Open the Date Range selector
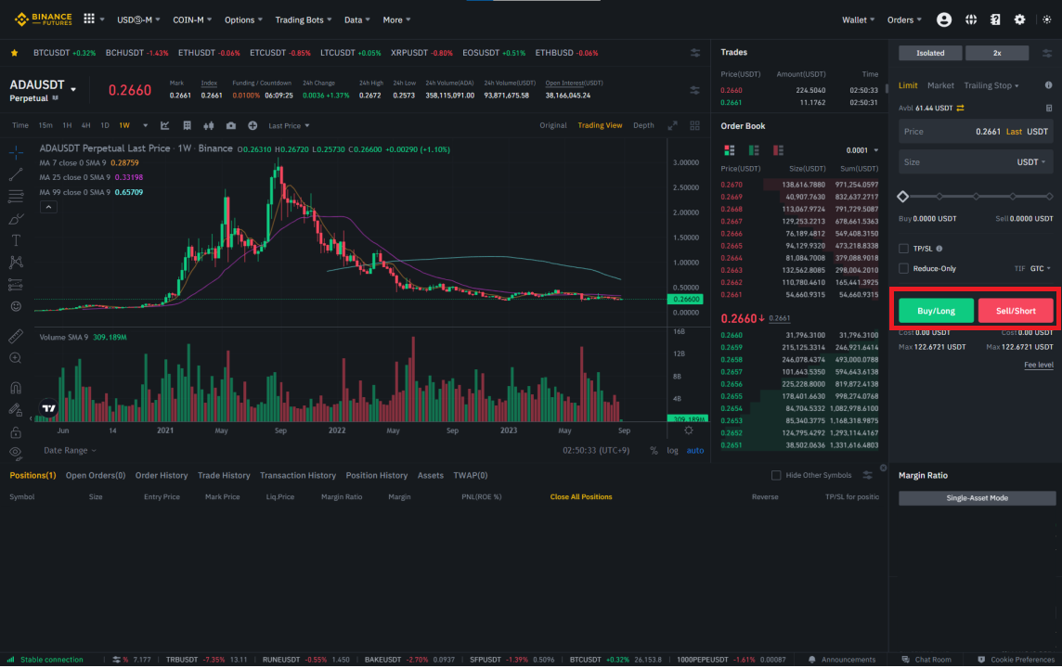The height and width of the screenshot is (668, 1062). click(70, 450)
